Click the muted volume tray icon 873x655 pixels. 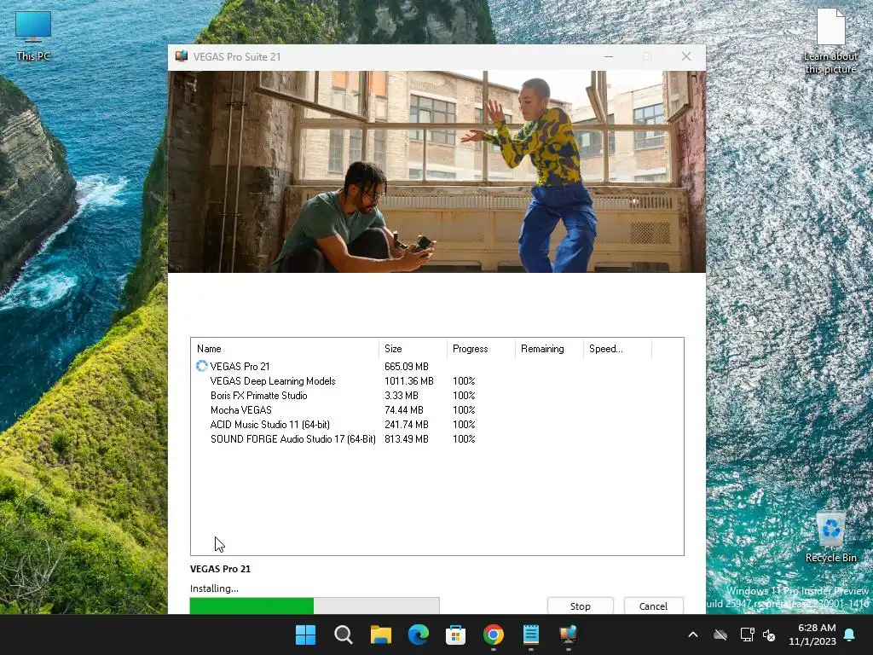click(770, 635)
